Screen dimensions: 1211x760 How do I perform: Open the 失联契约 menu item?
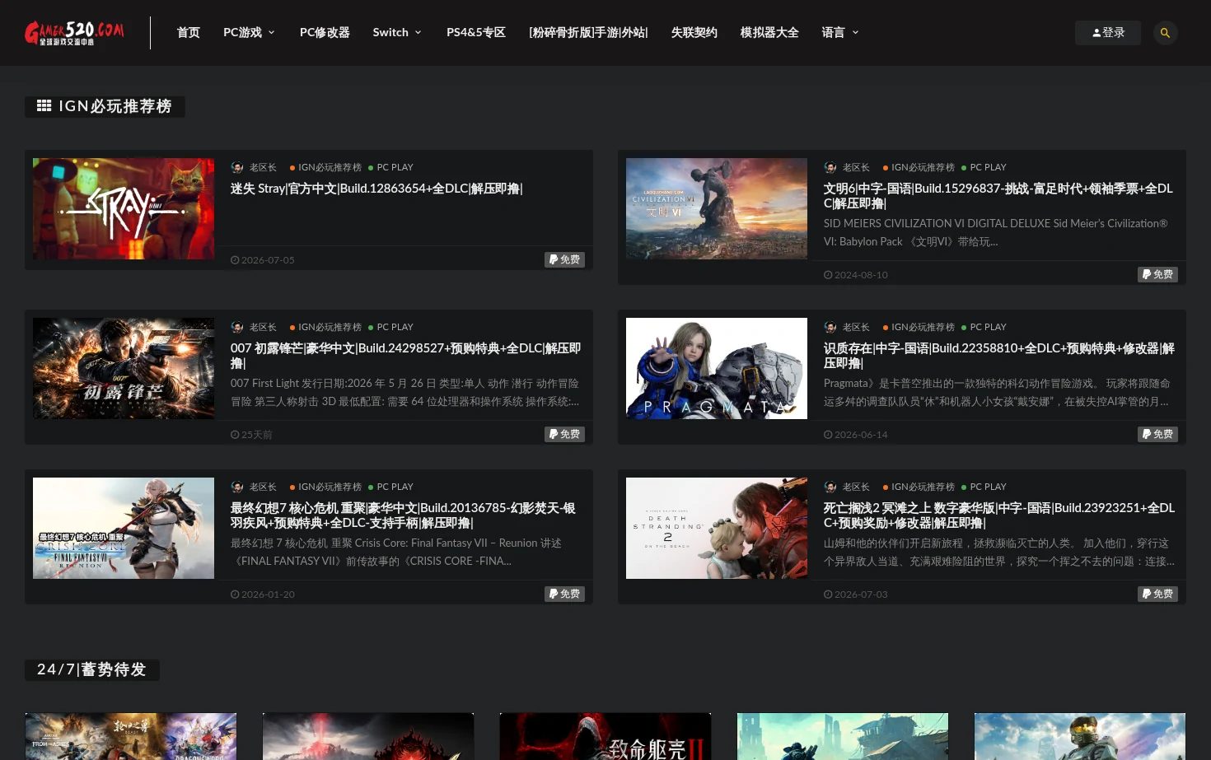point(694,33)
